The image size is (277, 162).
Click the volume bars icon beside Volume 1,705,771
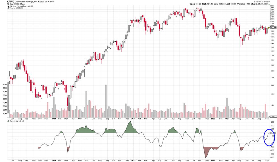point(8,8)
